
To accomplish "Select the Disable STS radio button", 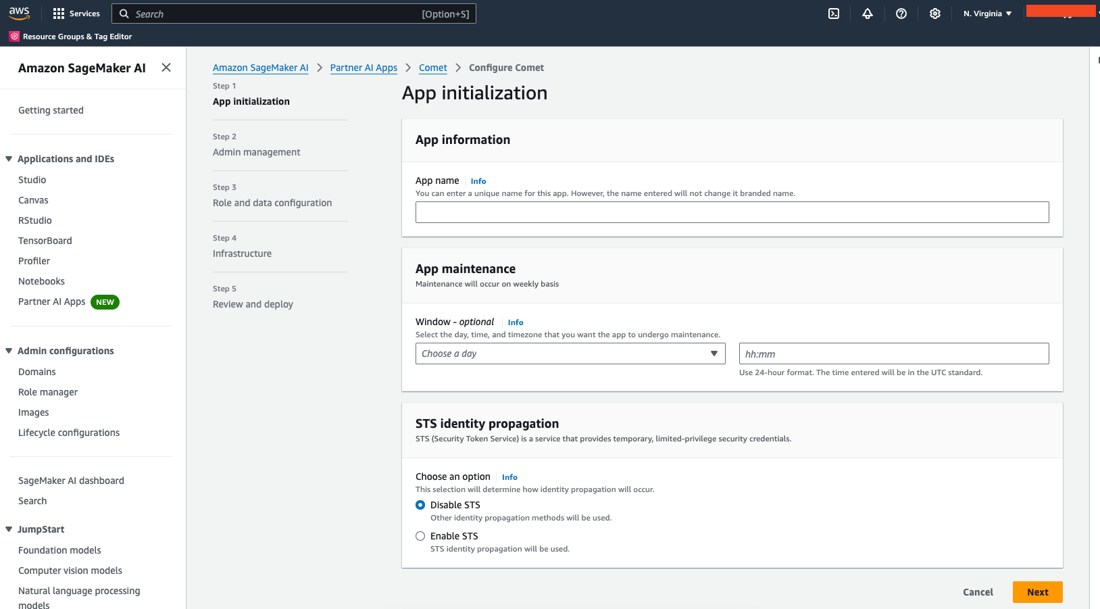I will tap(420, 505).
